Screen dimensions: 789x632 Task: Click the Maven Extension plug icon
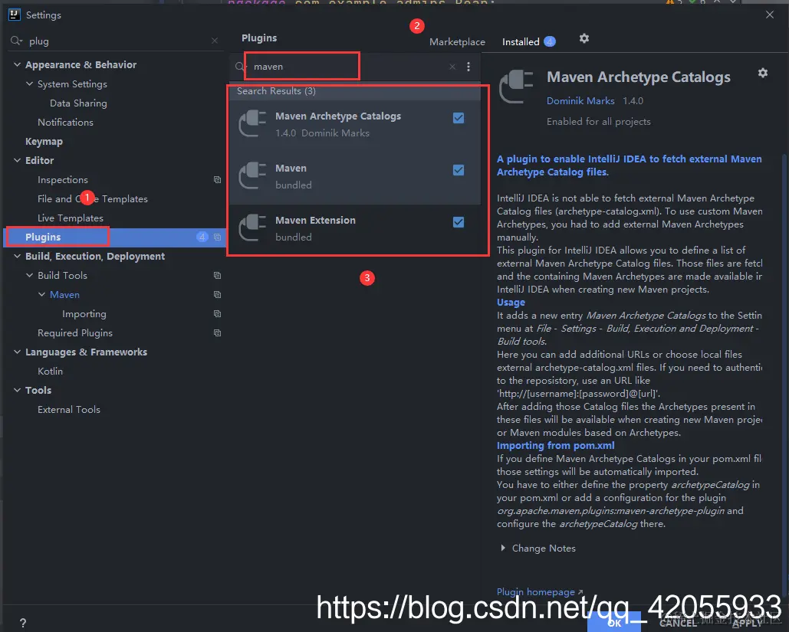click(252, 228)
